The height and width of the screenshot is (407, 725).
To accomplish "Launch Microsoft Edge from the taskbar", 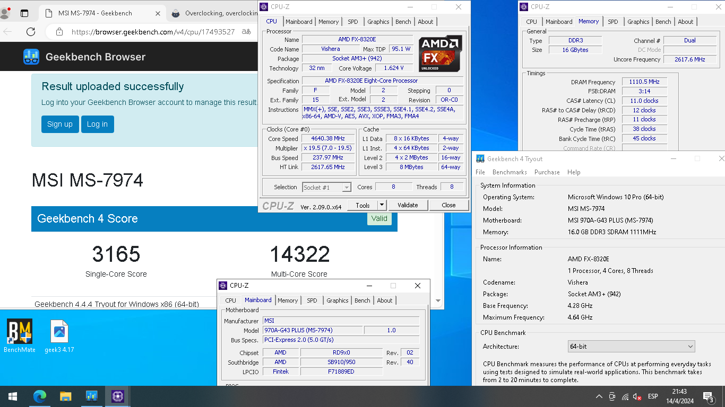I will 40,396.
